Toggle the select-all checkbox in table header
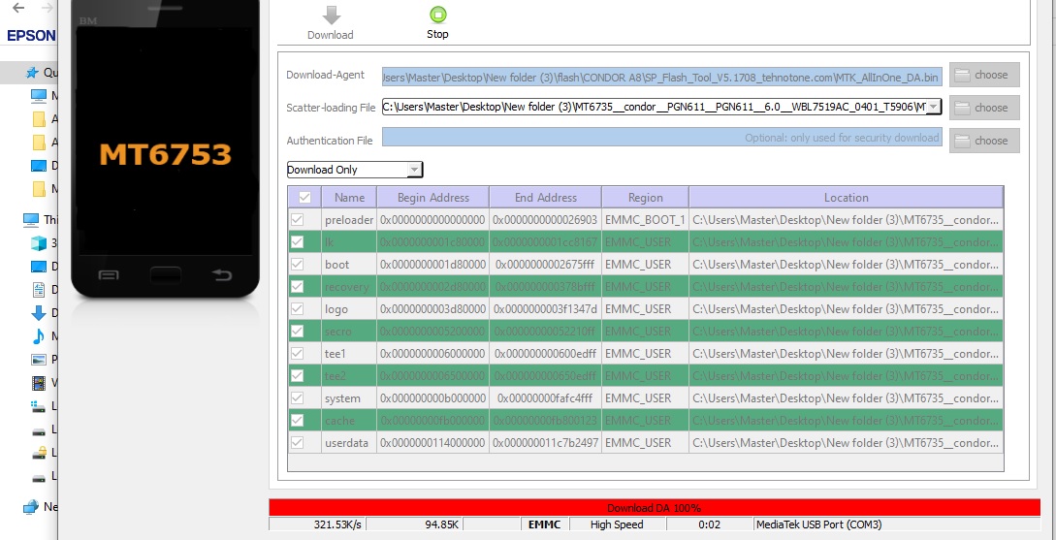The image size is (1056, 540). click(x=304, y=197)
